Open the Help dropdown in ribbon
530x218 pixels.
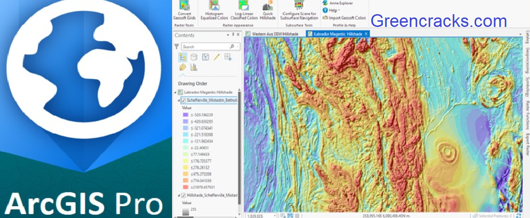[330, 10]
